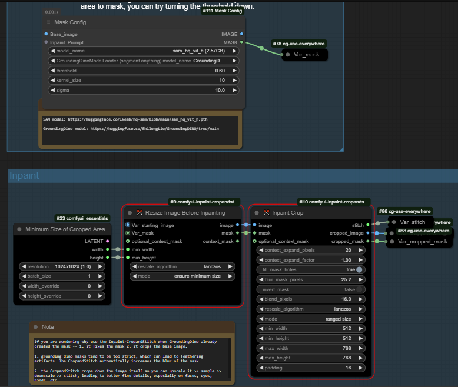The width and height of the screenshot is (458, 387).
Task: Click the upper group resize corner handle
Action: click(x=341, y=149)
